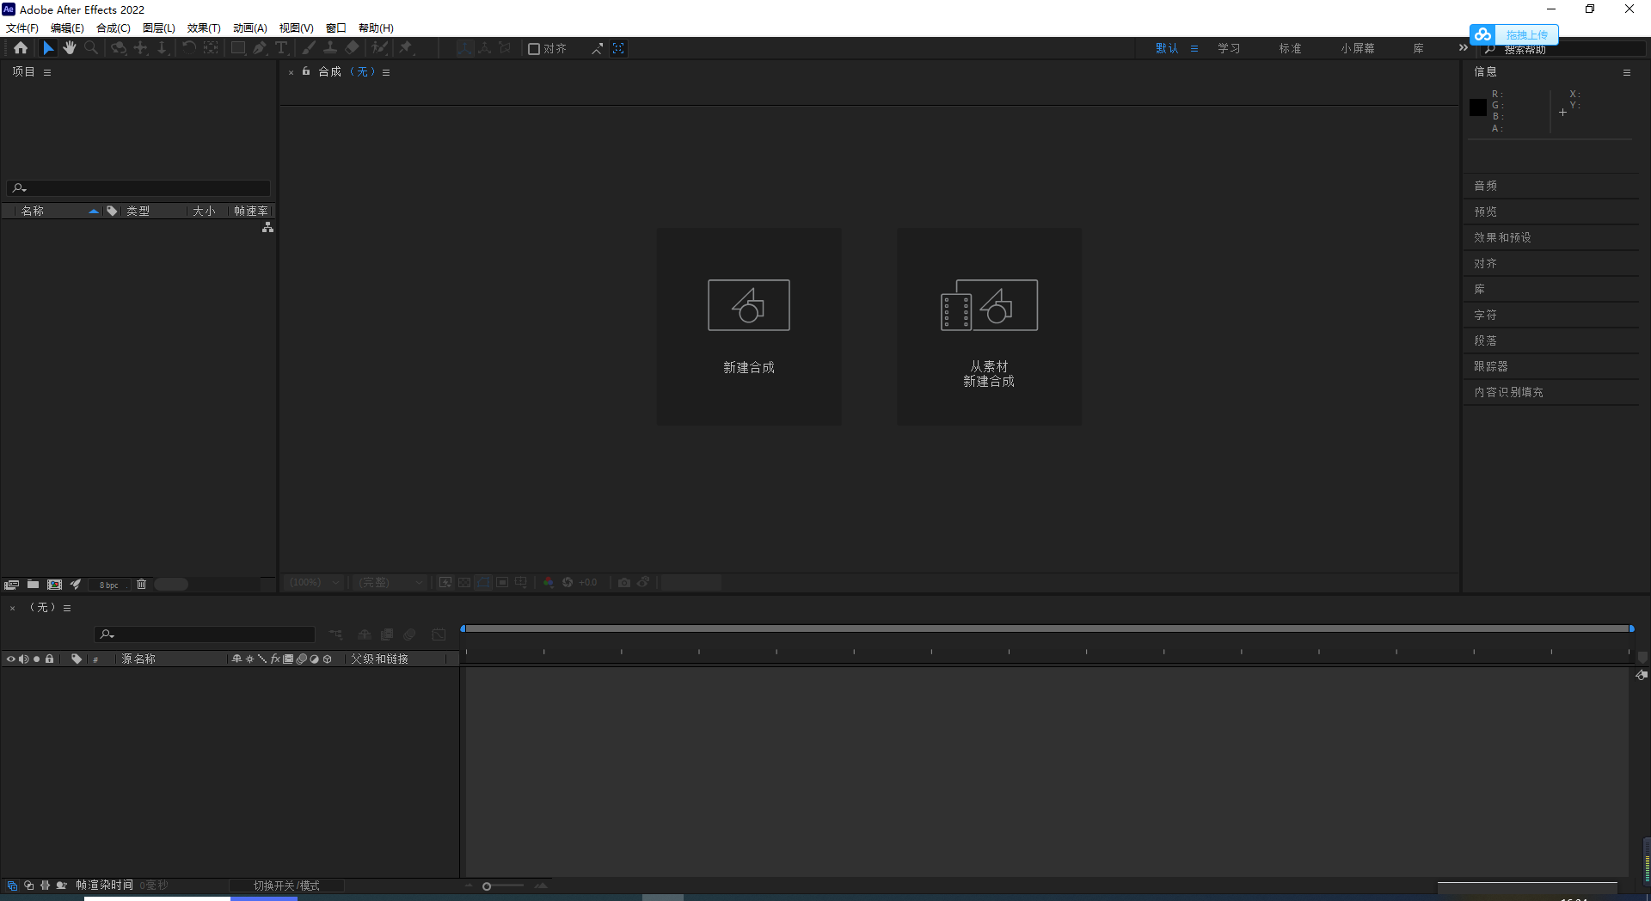This screenshot has width=1651, height=901.
Task: Toggle the Layer Switches pane at timeline bottom
Action: pyautogui.click(x=12, y=886)
